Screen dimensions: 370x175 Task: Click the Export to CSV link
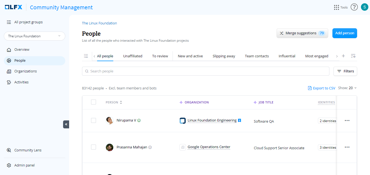click(321, 88)
